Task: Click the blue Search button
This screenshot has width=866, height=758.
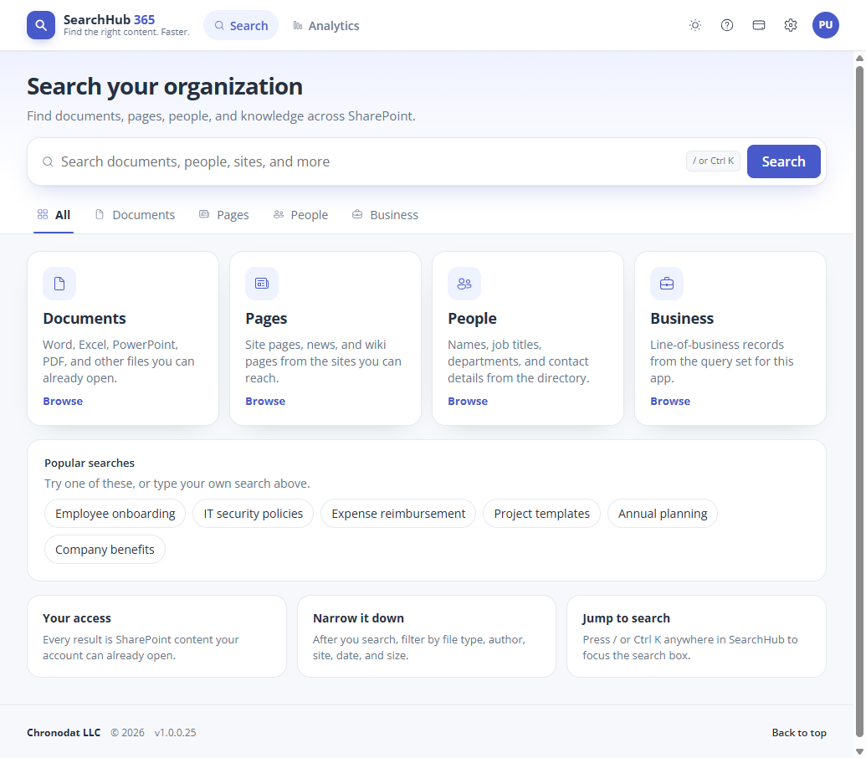Action: point(784,161)
